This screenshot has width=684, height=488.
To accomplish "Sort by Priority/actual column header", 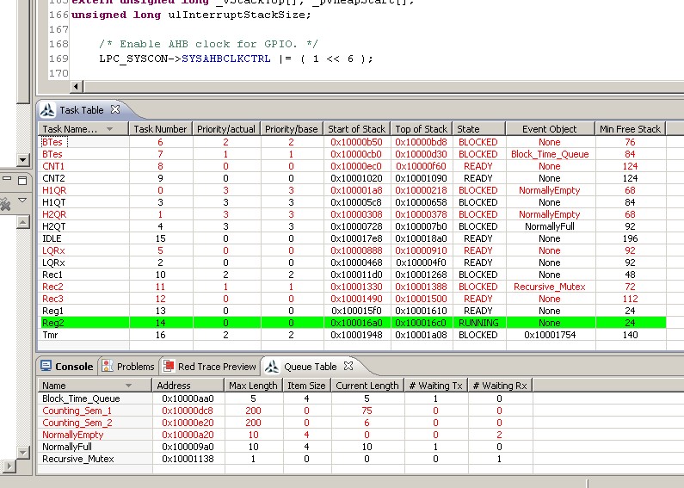I will [226, 129].
